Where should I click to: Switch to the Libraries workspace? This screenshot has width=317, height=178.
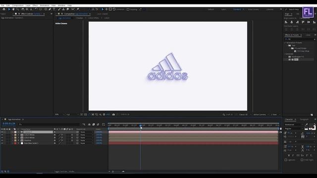269,9
